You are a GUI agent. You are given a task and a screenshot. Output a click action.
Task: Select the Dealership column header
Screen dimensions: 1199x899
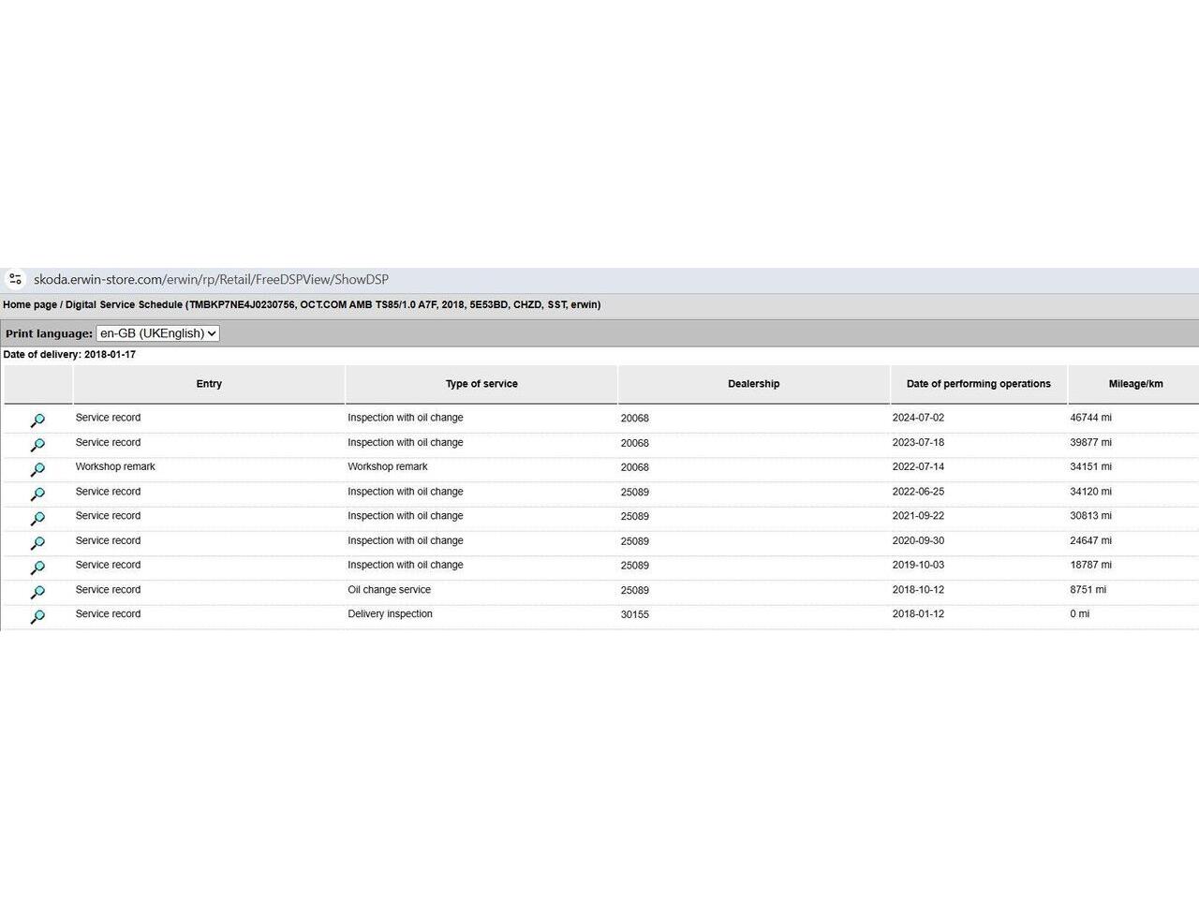coord(753,384)
